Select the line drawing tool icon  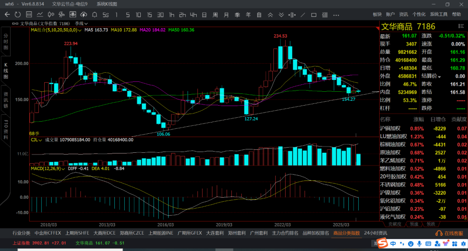pyautogui.click(x=303, y=15)
